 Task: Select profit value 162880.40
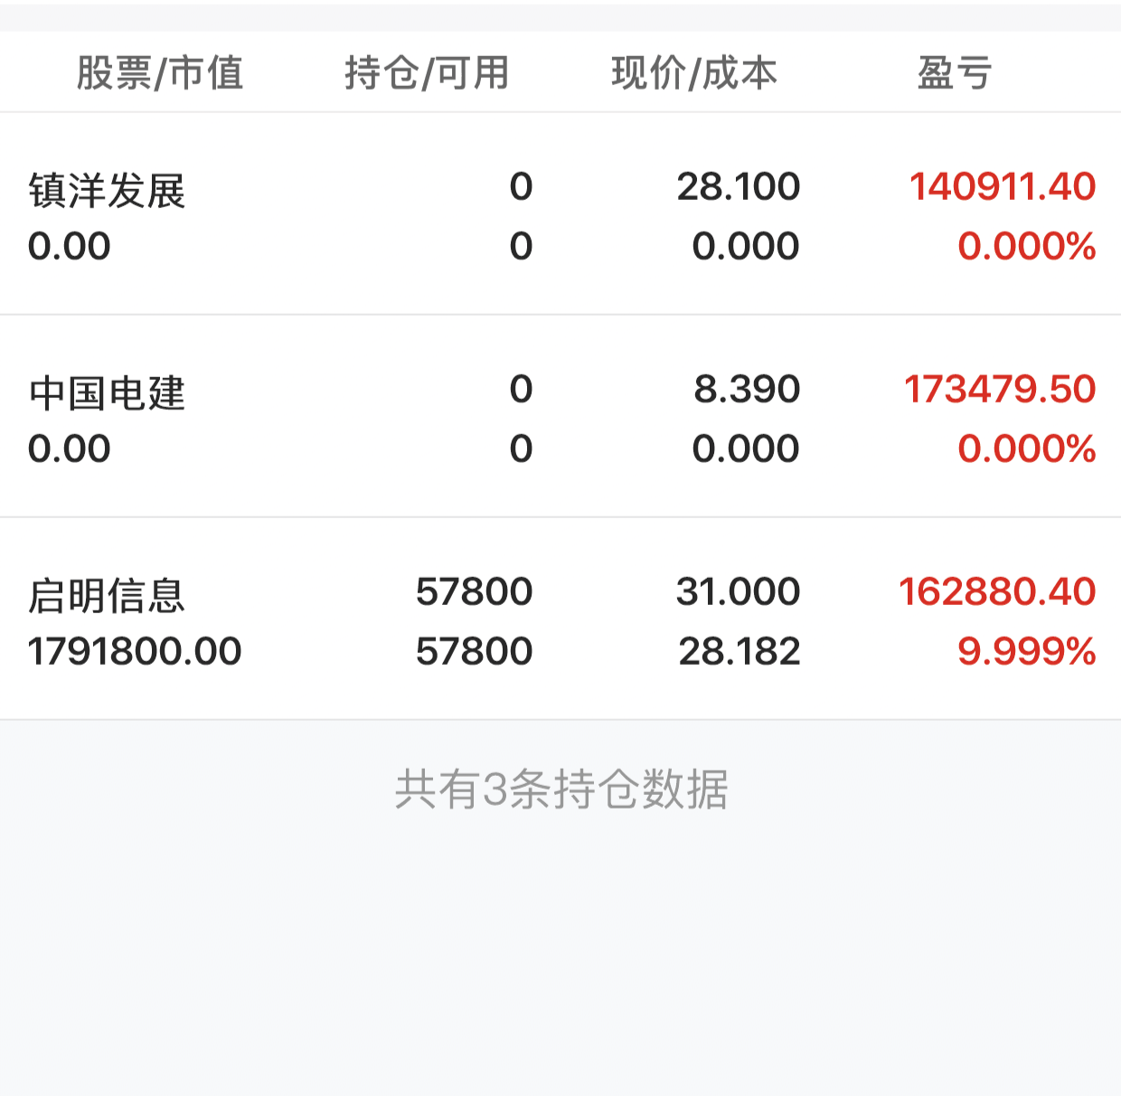997,592
